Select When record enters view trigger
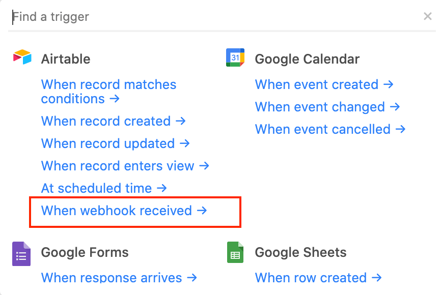441x295 pixels. click(125, 166)
